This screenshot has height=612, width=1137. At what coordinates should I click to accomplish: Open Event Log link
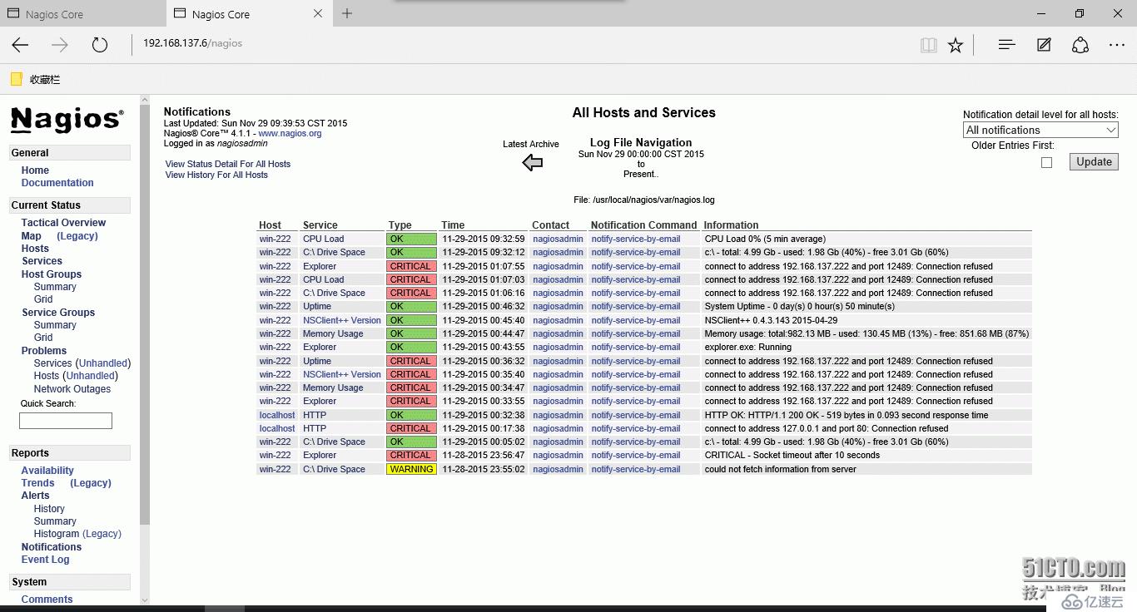tap(45, 560)
